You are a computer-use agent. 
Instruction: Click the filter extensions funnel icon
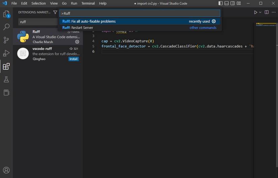click(x=55, y=12)
